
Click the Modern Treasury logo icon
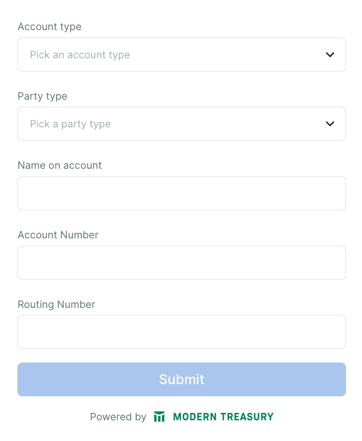[x=159, y=417]
